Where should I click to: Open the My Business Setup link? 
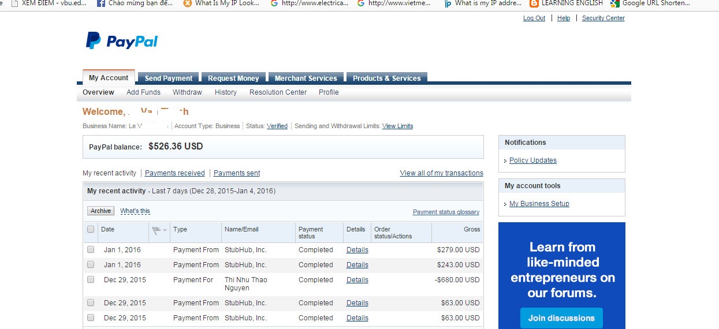click(x=539, y=204)
